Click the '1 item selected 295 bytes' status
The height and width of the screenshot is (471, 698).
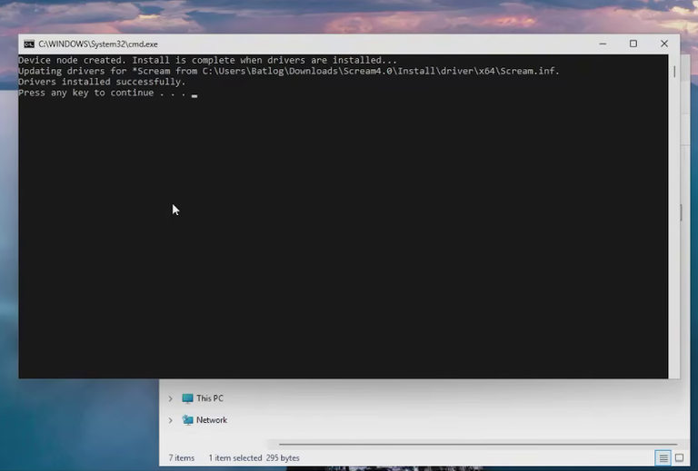[x=254, y=457]
